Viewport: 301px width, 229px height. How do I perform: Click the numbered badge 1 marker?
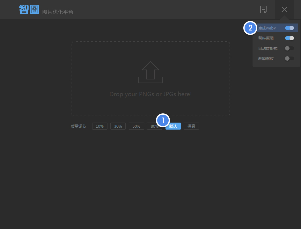163,120
